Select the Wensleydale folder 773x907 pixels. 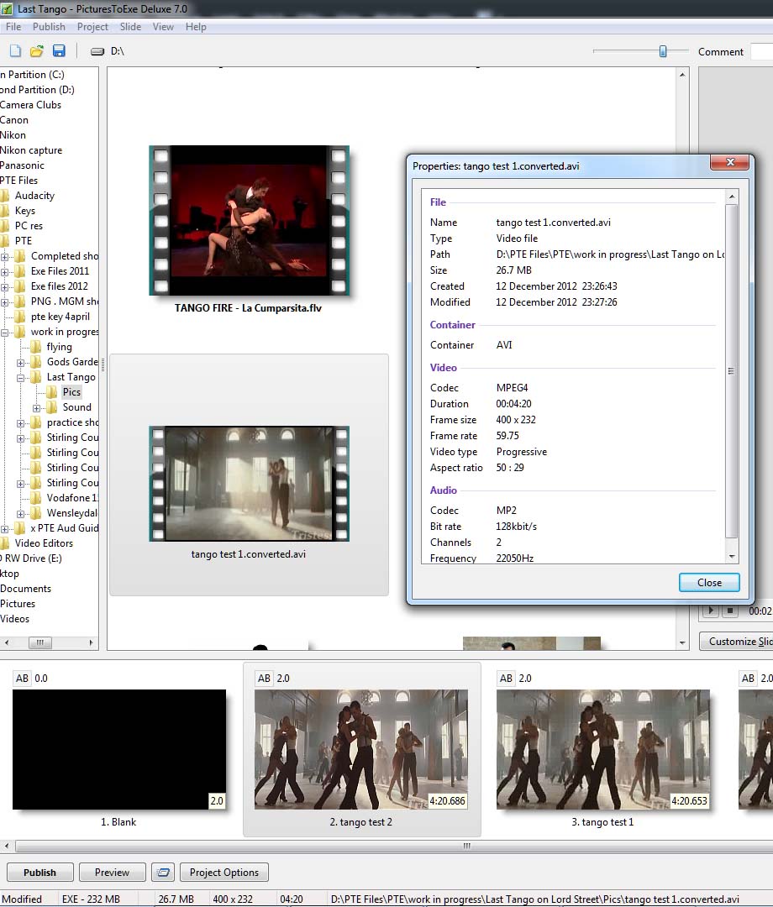(71, 513)
